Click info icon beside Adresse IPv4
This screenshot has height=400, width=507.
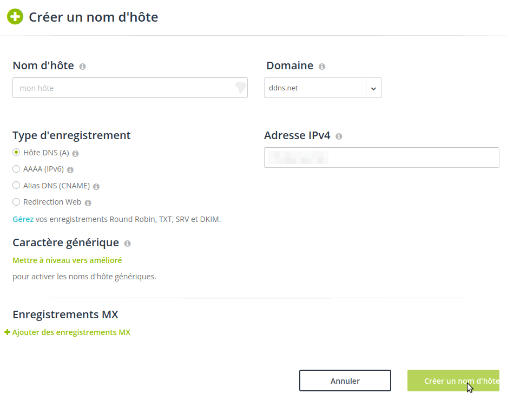point(339,136)
